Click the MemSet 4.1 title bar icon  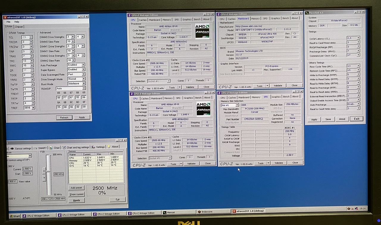307,12
